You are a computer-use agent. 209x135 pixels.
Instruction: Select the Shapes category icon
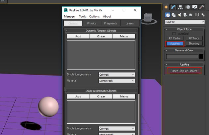pos(174,15)
